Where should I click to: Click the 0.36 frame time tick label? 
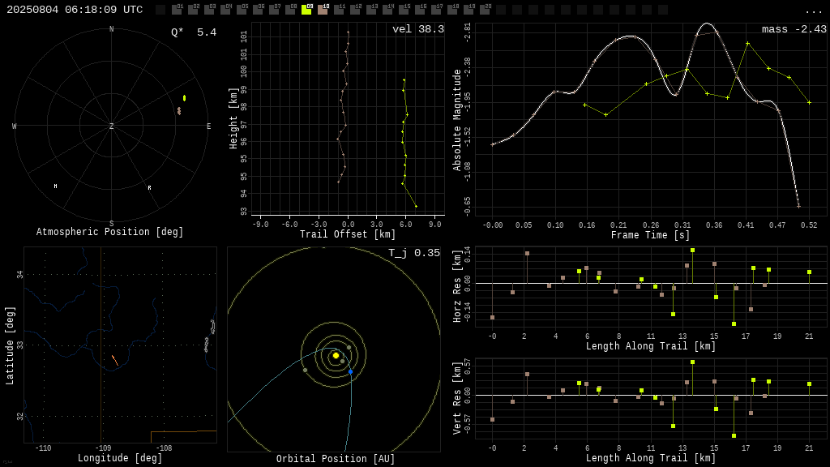point(714,225)
